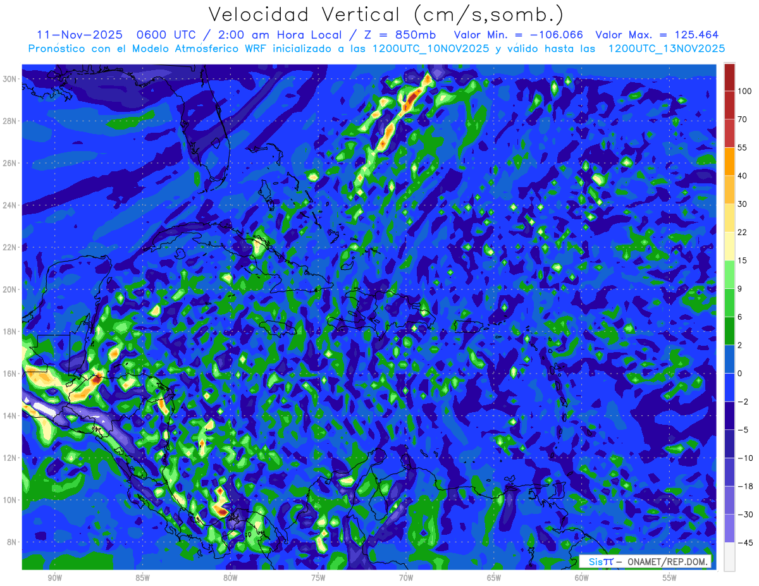Click the 60W longitude label
This screenshot has height=586, width=759.
click(x=582, y=578)
